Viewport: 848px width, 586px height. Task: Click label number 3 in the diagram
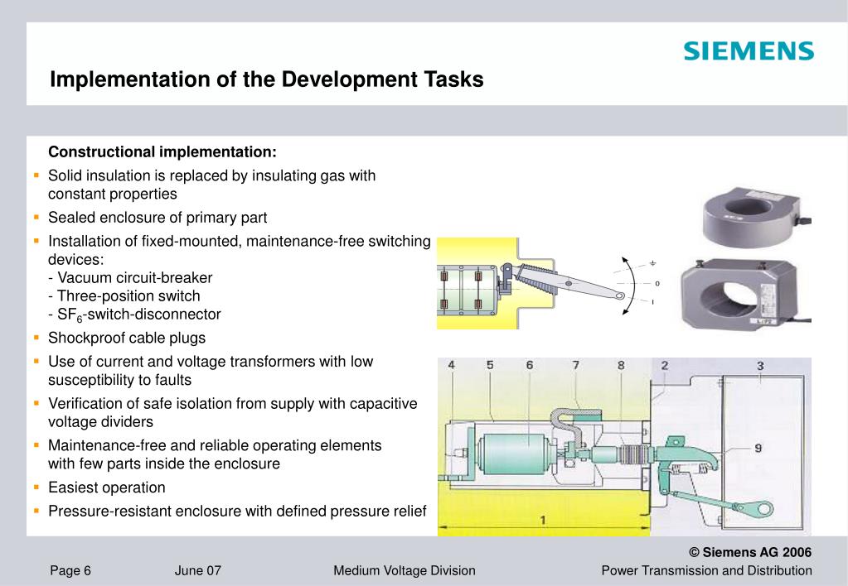coord(759,364)
